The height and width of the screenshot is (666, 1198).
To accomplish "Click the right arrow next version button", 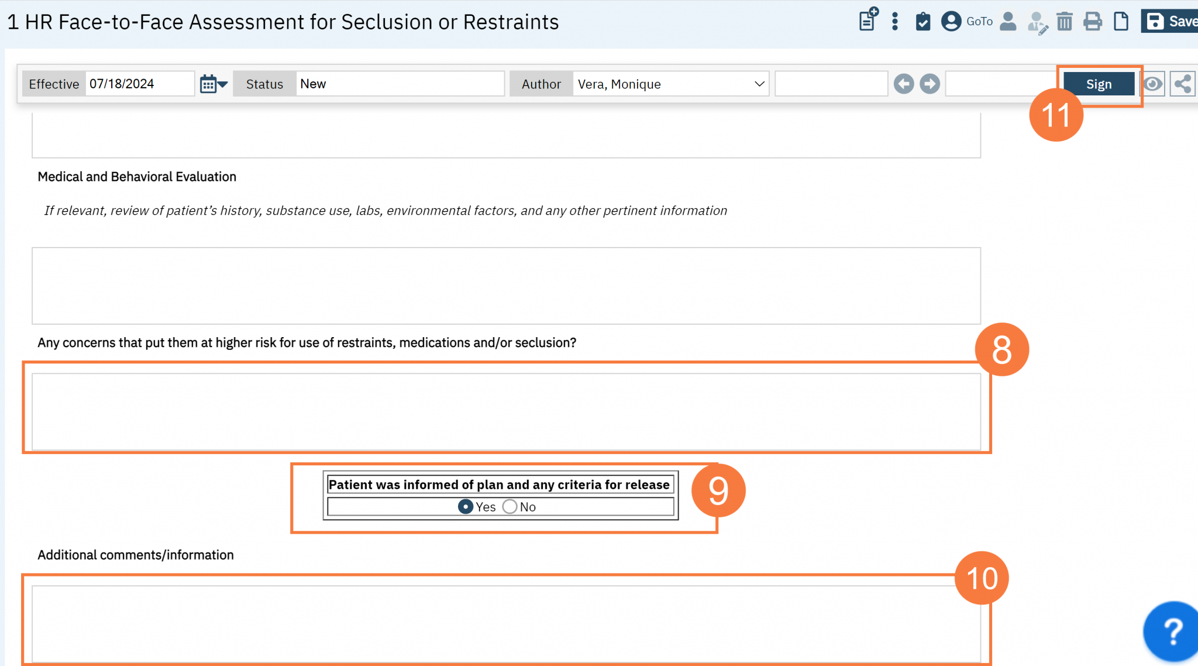I will click(930, 84).
